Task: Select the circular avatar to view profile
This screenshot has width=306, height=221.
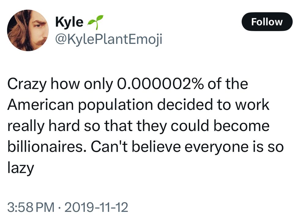Action: click(28, 29)
